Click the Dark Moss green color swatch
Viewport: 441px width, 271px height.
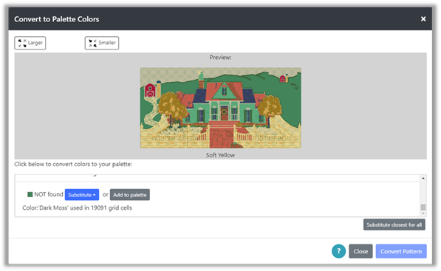(x=30, y=194)
